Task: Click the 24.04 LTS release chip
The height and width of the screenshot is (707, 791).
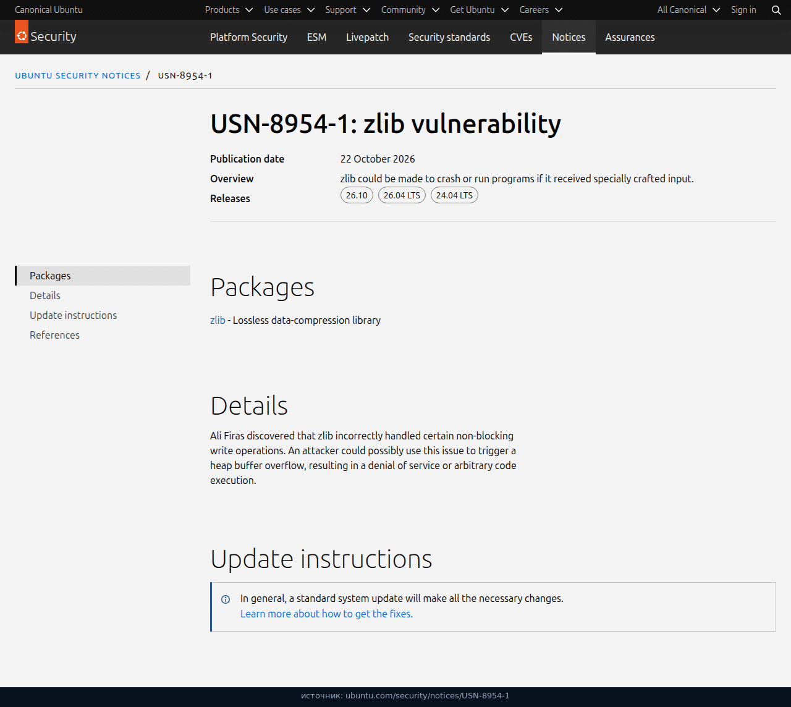Action: (454, 195)
